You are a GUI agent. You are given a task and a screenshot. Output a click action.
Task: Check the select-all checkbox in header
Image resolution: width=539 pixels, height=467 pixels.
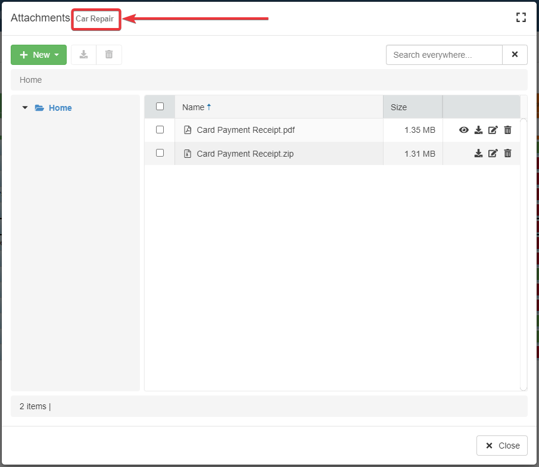tap(160, 107)
